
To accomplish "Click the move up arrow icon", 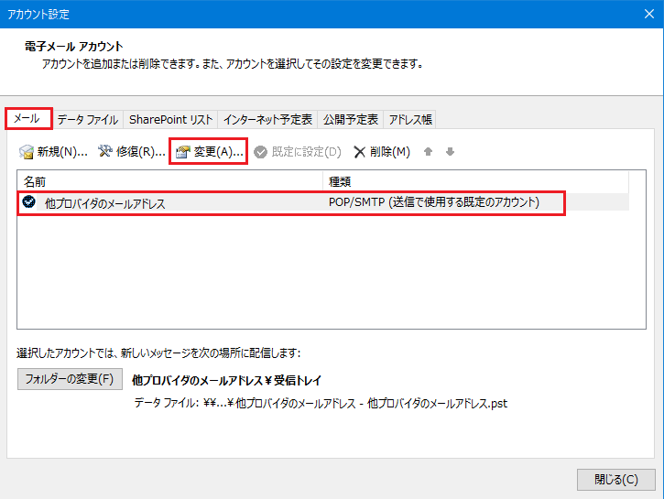I will click(428, 151).
